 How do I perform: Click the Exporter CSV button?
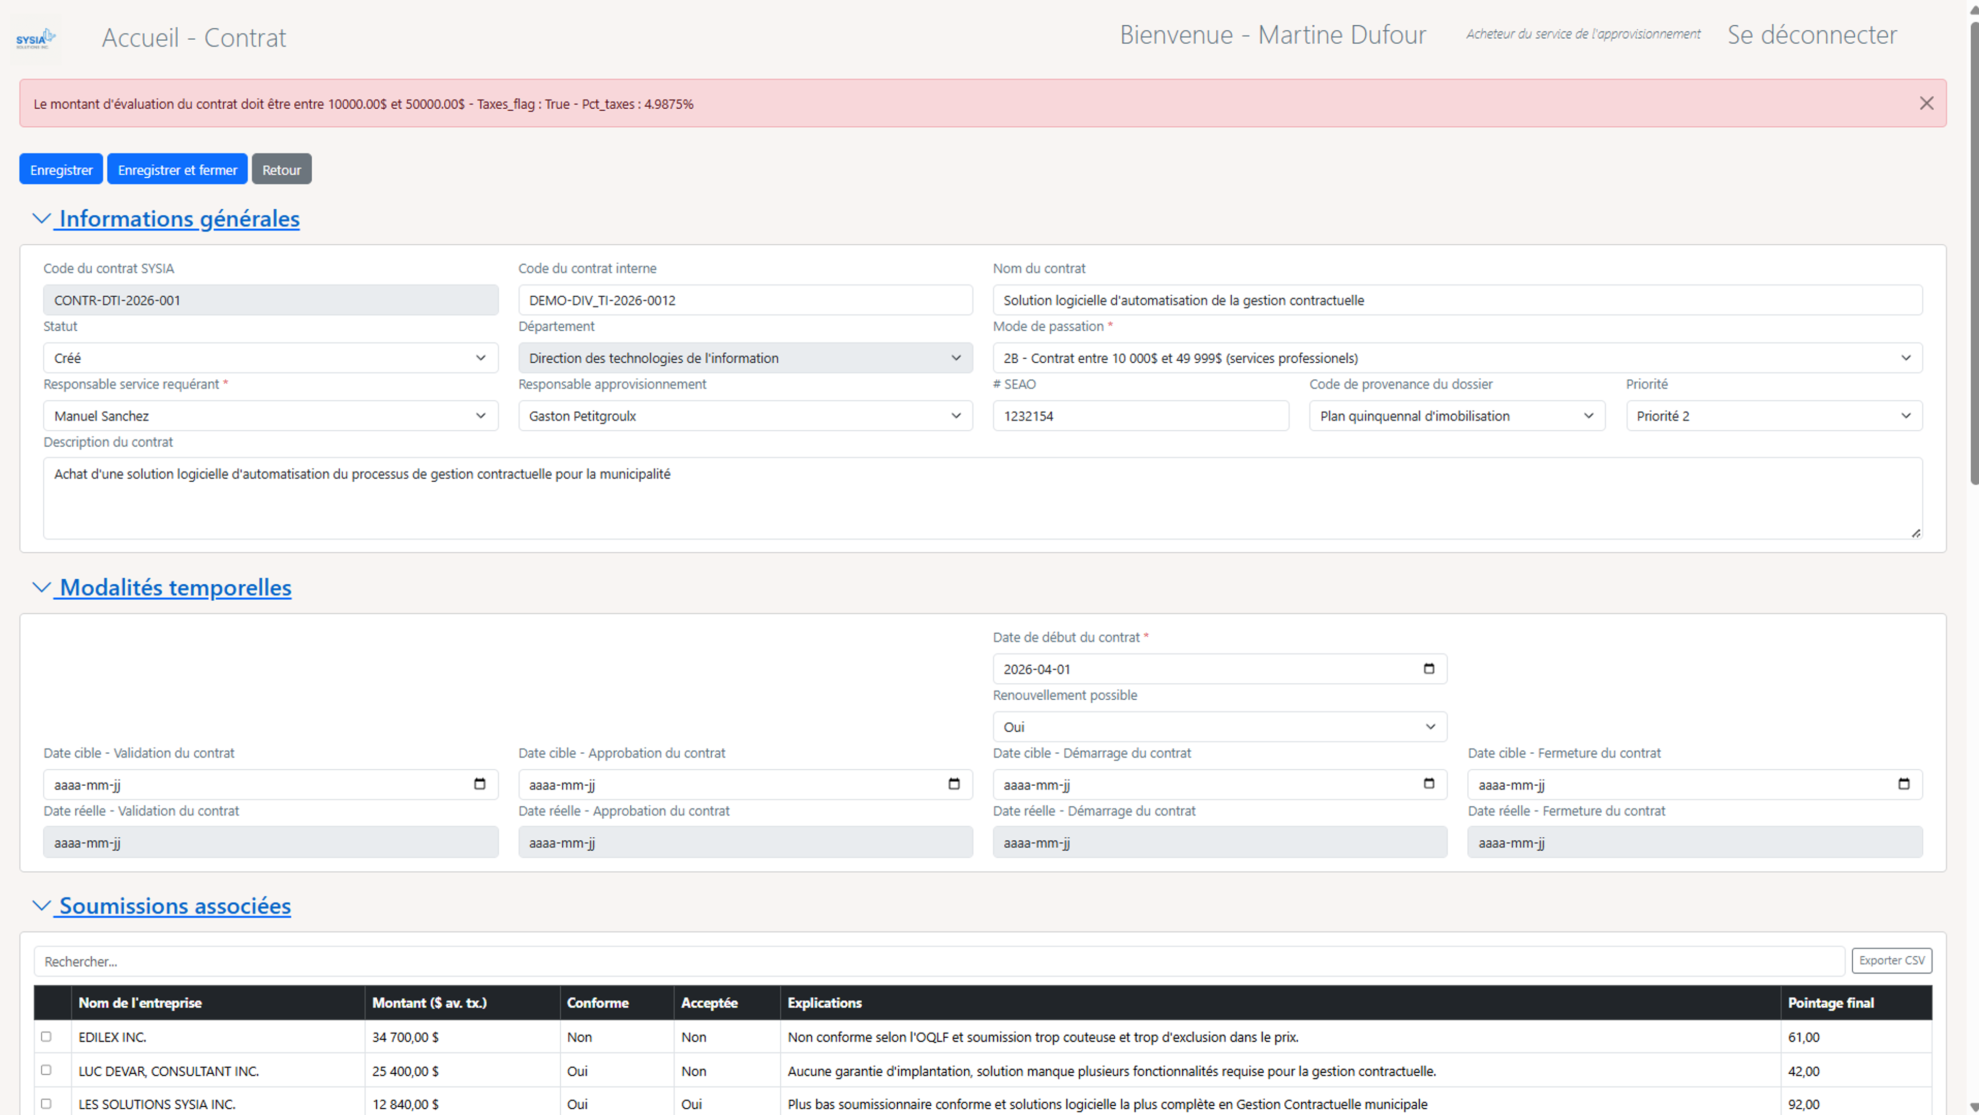(1891, 960)
